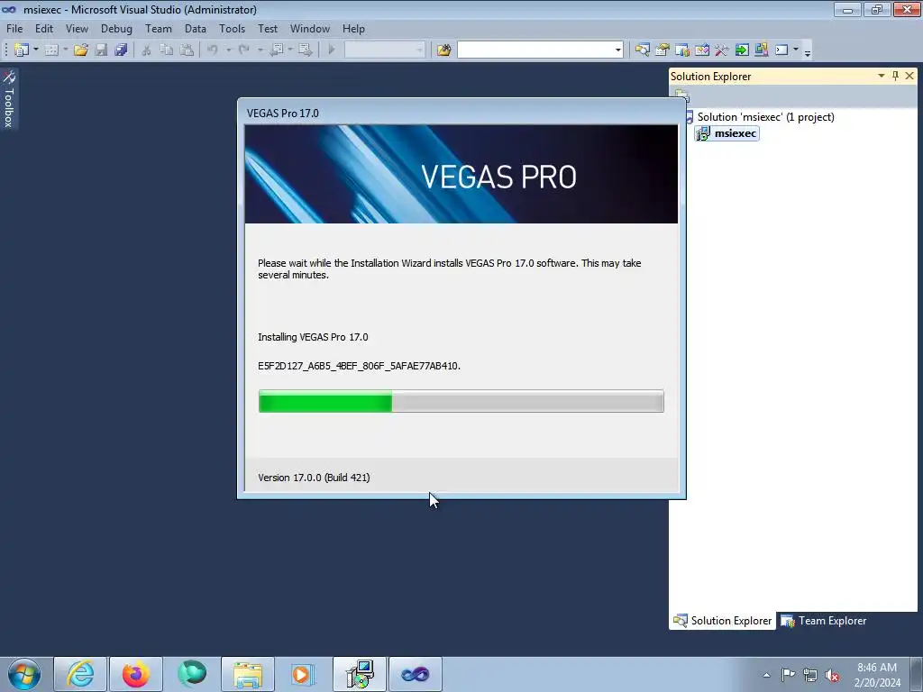Close the Solution Explorer panel

point(909,76)
